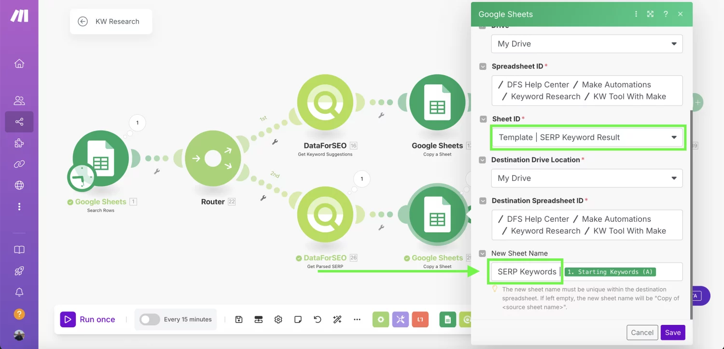
Task: Open the clock schedule on Search Rows module
Action: (x=82, y=177)
